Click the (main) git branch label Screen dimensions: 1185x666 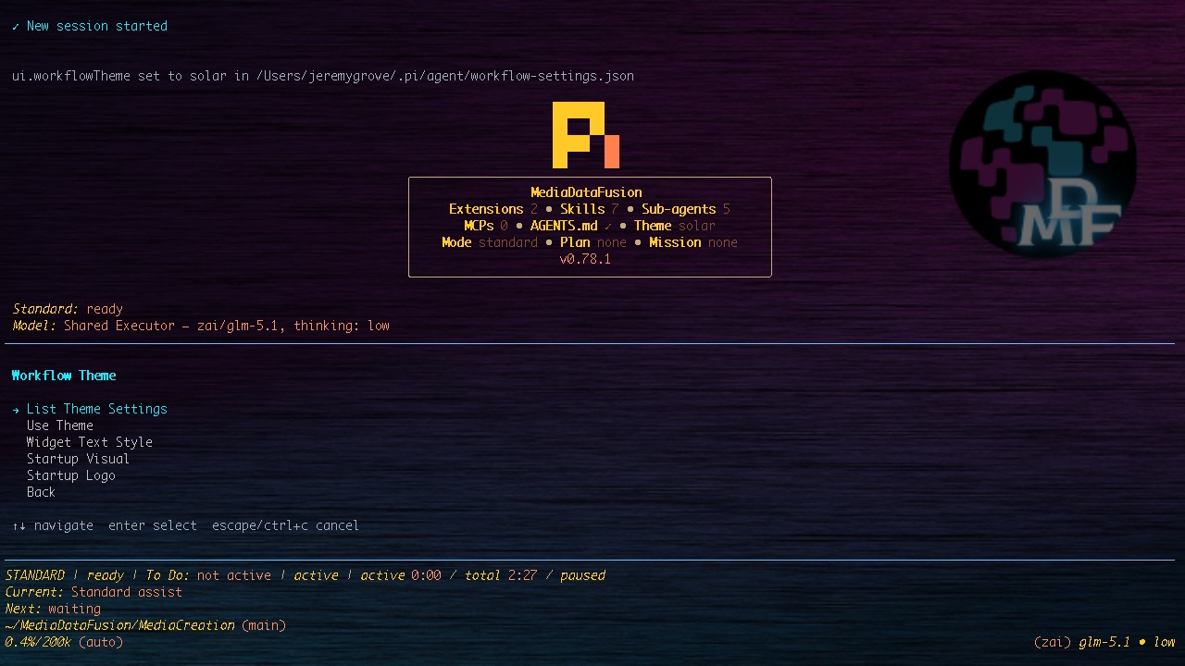pyautogui.click(x=264, y=625)
